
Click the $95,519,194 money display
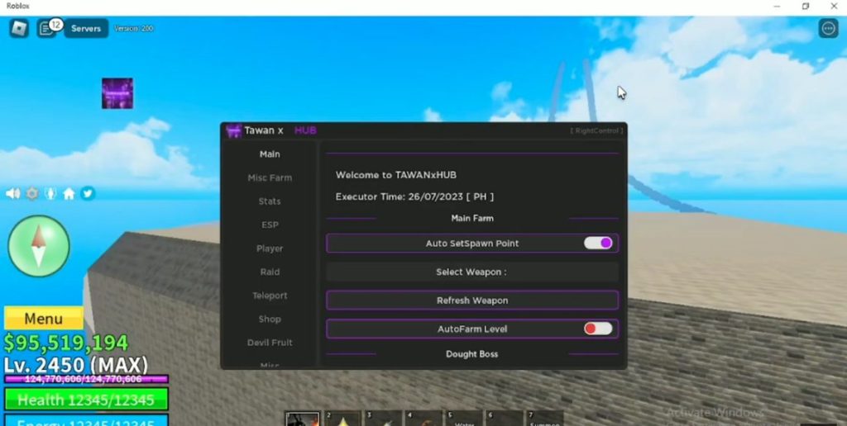pos(66,343)
